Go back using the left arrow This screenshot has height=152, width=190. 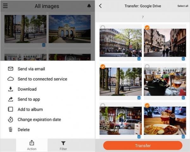pyautogui.click(x=100, y=6)
